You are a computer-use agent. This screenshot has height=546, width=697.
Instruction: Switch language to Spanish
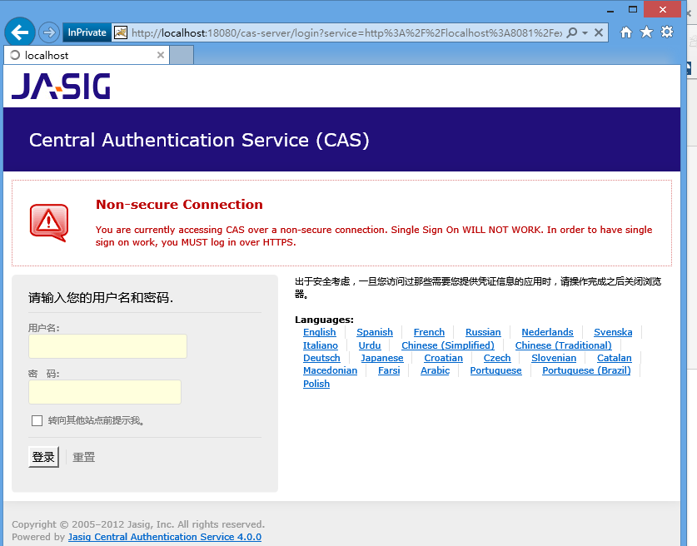374,332
